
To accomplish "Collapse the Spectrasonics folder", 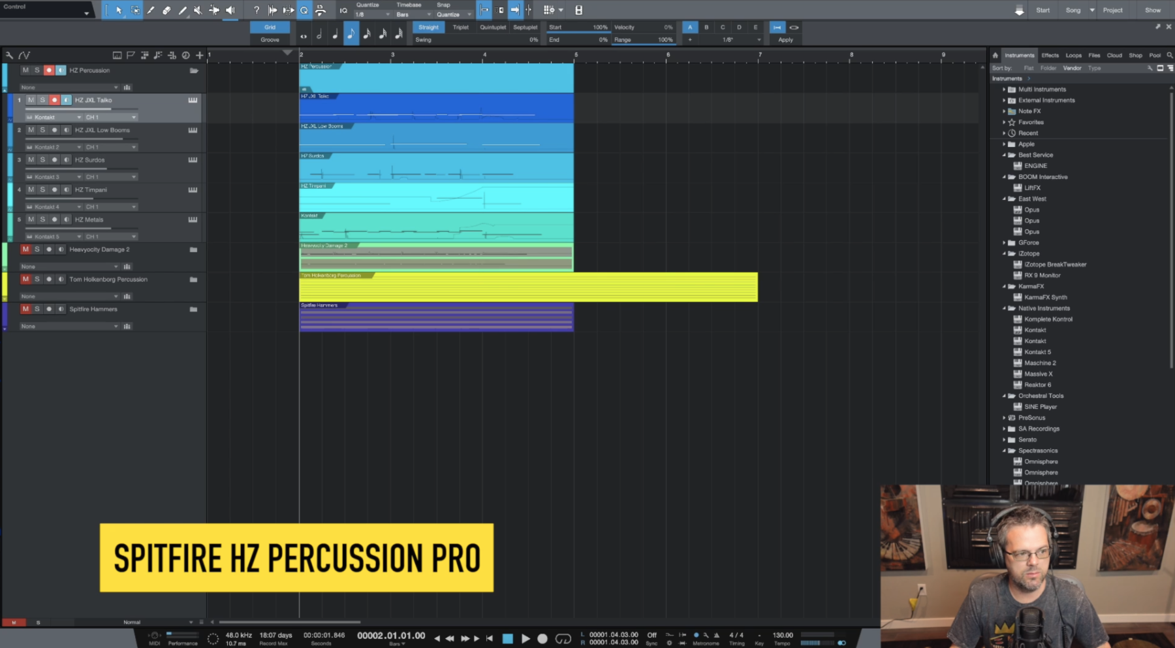I will pyautogui.click(x=1004, y=451).
